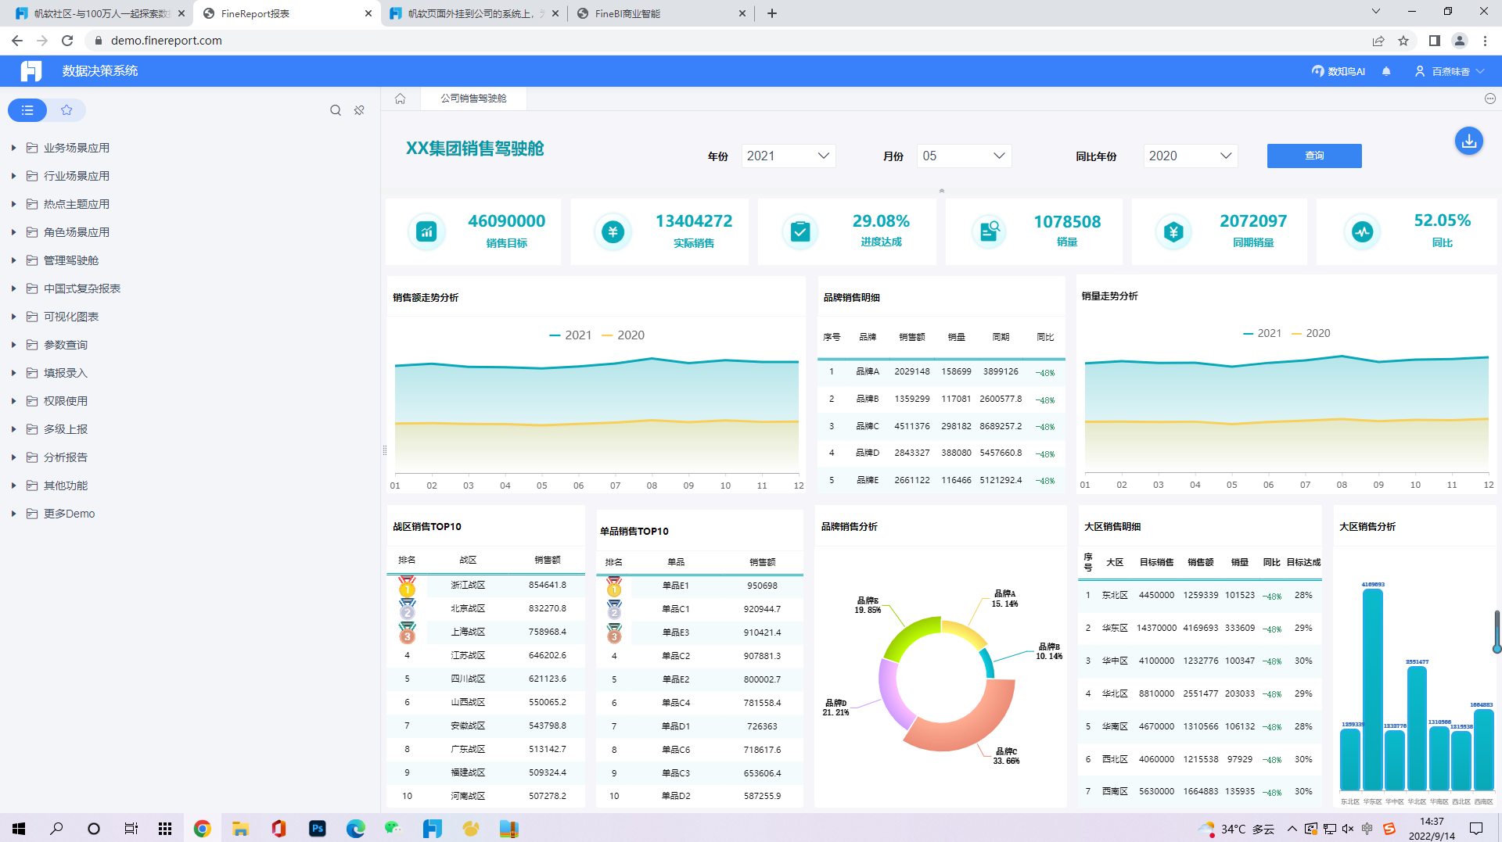
Task: Click the home tab icon
Action: pyautogui.click(x=401, y=99)
